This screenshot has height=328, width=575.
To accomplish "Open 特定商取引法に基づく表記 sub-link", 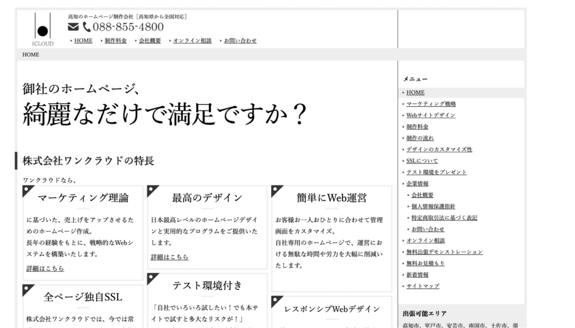I will click(x=444, y=217).
